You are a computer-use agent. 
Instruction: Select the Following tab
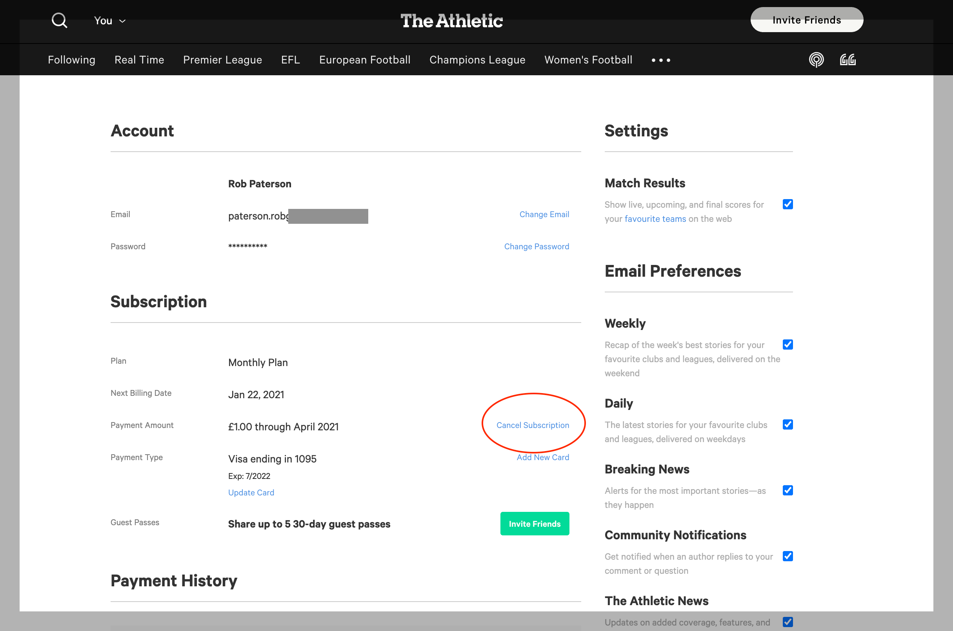point(71,60)
